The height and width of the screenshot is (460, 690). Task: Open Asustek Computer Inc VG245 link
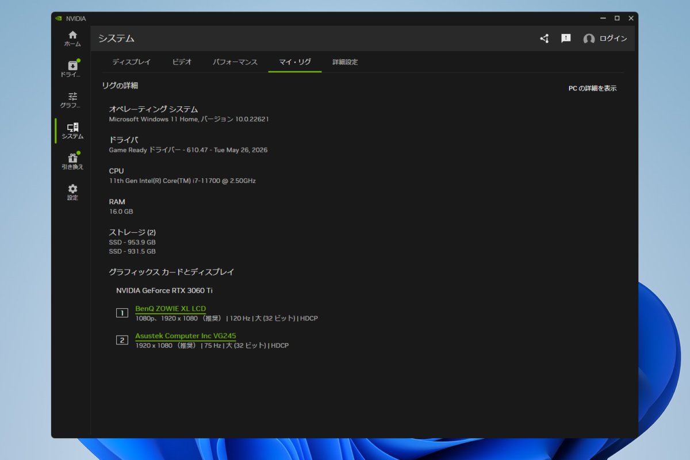pyautogui.click(x=185, y=336)
